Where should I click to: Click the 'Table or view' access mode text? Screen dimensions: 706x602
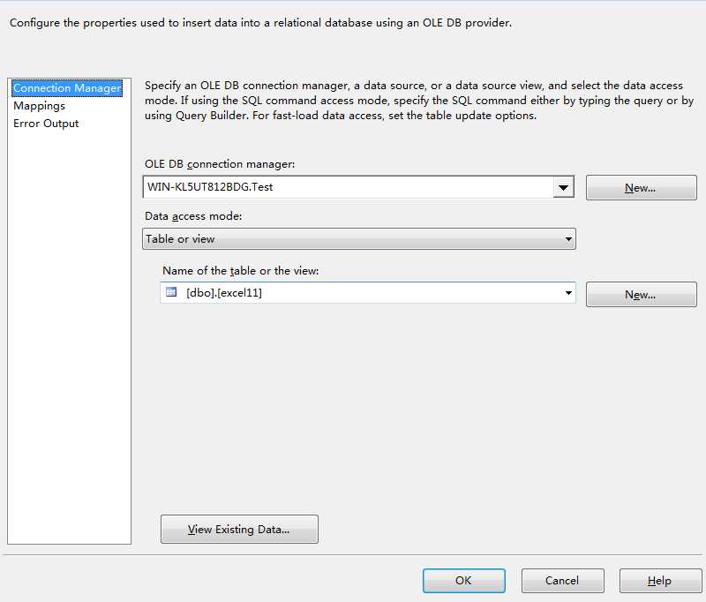pyautogui.click(x=181, y=239)
